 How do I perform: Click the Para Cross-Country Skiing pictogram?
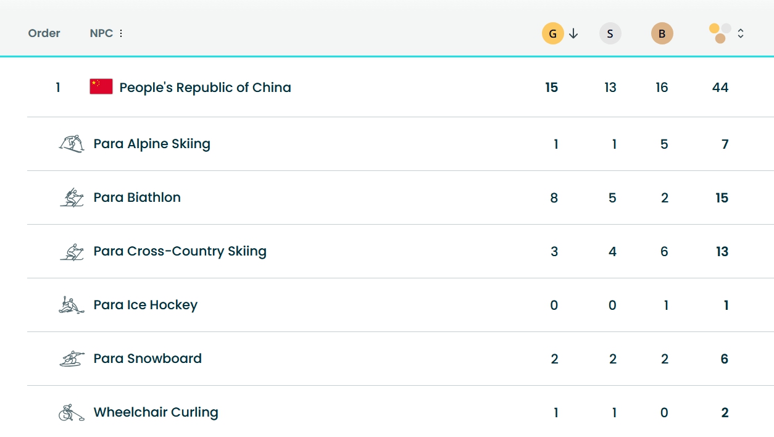[71, 251]
